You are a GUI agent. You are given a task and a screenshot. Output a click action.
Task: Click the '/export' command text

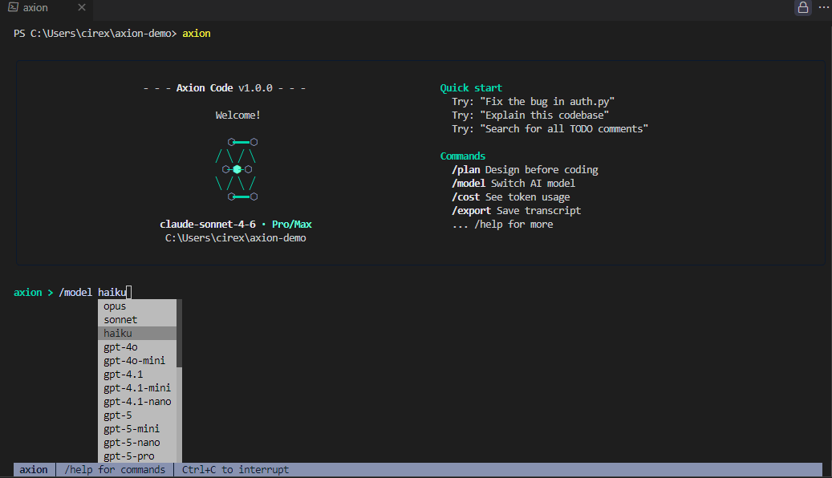(x=471, y=211)
